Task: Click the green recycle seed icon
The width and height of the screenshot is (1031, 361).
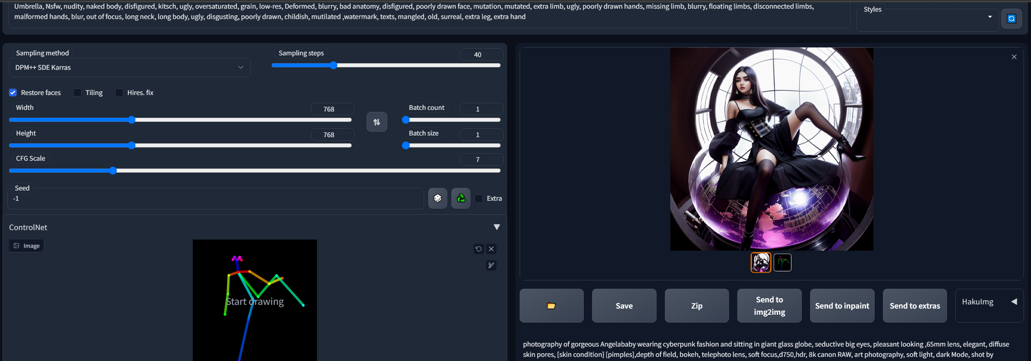Action: coord(460,199)
